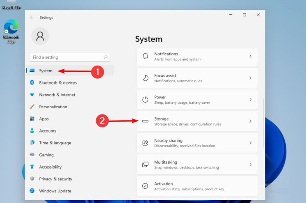Select the System label in the sidebar

coord(46,71)
